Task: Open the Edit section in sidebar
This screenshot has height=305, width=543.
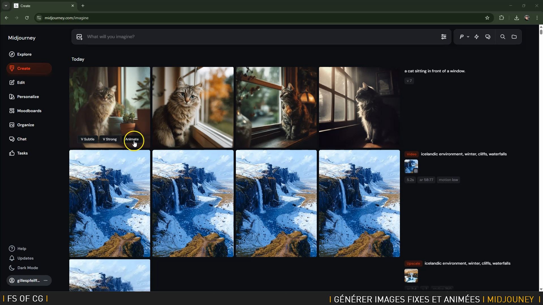Action: (x=21, y=82)
